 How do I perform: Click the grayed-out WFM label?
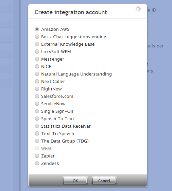[x=46, y=148]
